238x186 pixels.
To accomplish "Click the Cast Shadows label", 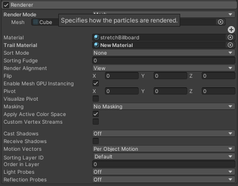I will click(21, 133).
